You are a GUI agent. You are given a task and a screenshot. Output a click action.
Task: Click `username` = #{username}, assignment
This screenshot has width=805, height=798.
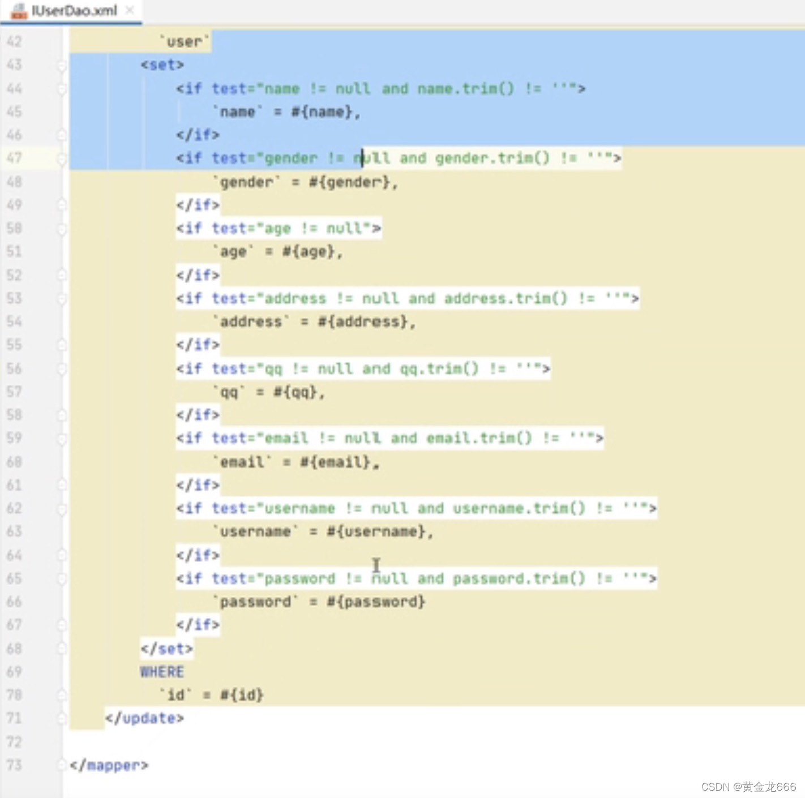tap(323, 532)
